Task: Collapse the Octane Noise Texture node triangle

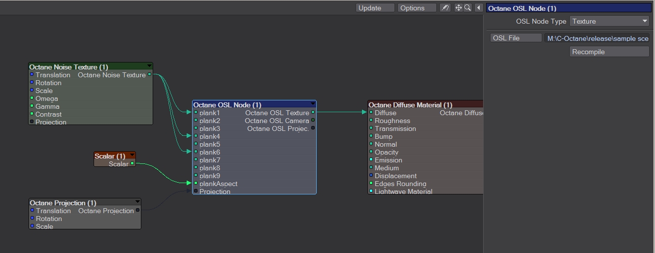Action: tap(149, 66)
